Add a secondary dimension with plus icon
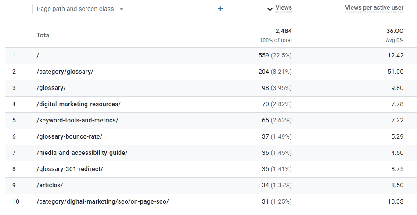Image resolution: width=417 pixels, height=215 pixels. click(x=220, y=9)
